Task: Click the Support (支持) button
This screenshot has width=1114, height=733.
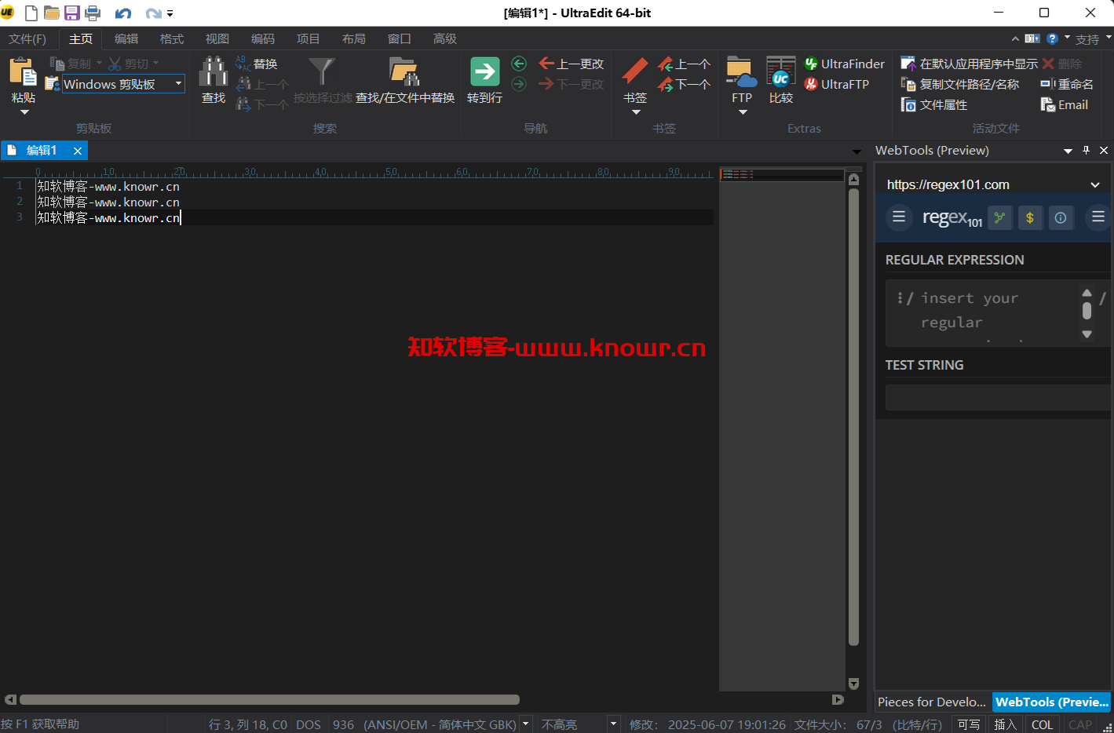Action: 1087,39
